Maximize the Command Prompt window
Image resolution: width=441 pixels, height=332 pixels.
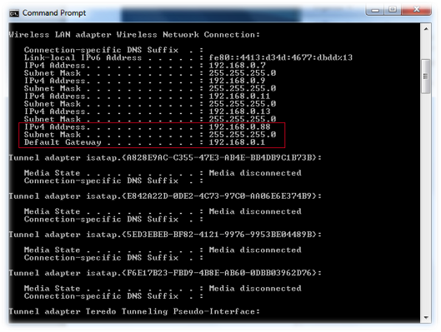(393, 10)
